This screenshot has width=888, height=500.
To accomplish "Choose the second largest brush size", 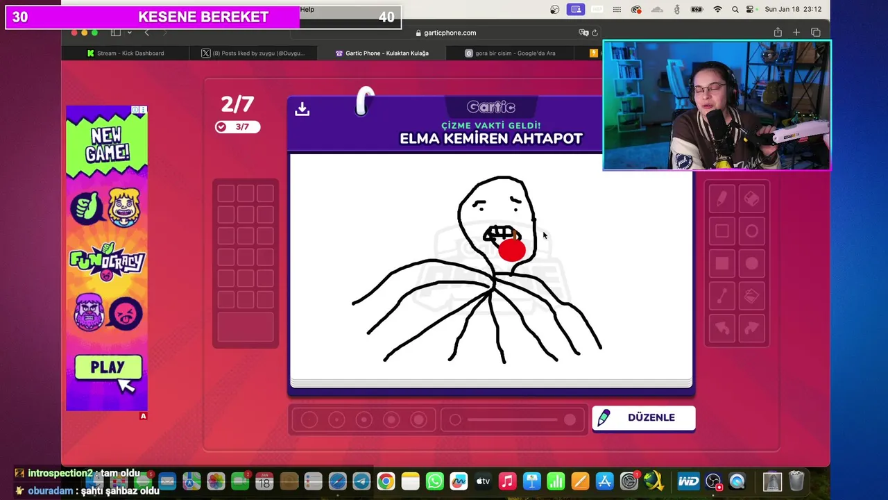I will click(x=391, y=419).
